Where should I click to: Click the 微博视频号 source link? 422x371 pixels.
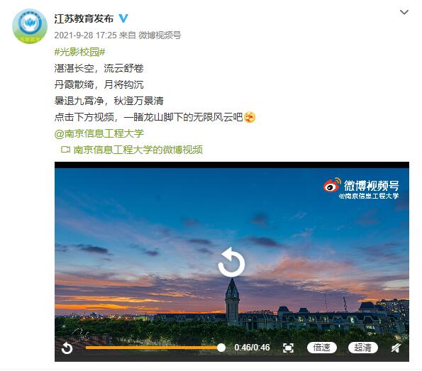pos(160,35)
